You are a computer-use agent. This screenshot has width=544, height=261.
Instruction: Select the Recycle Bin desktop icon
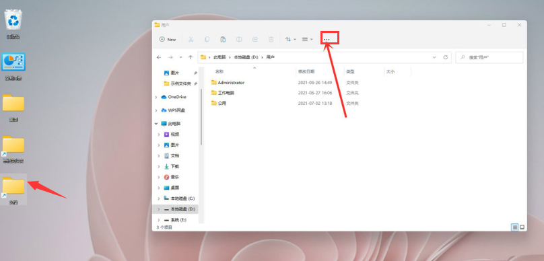(13, 24)
